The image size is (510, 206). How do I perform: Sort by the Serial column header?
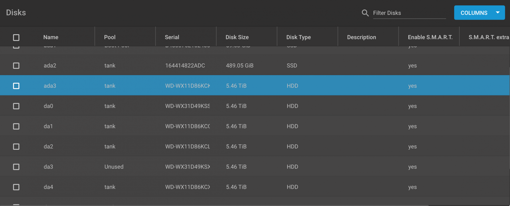(x=172, y=37)
